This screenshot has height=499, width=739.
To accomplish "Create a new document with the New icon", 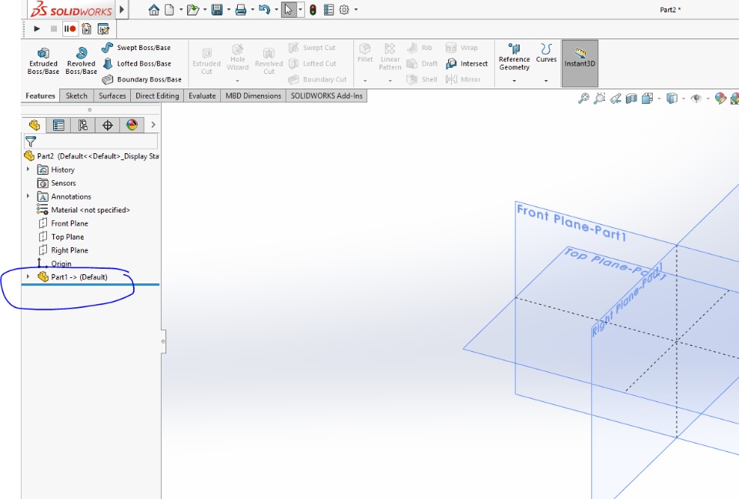I will [x=169, y=9].
